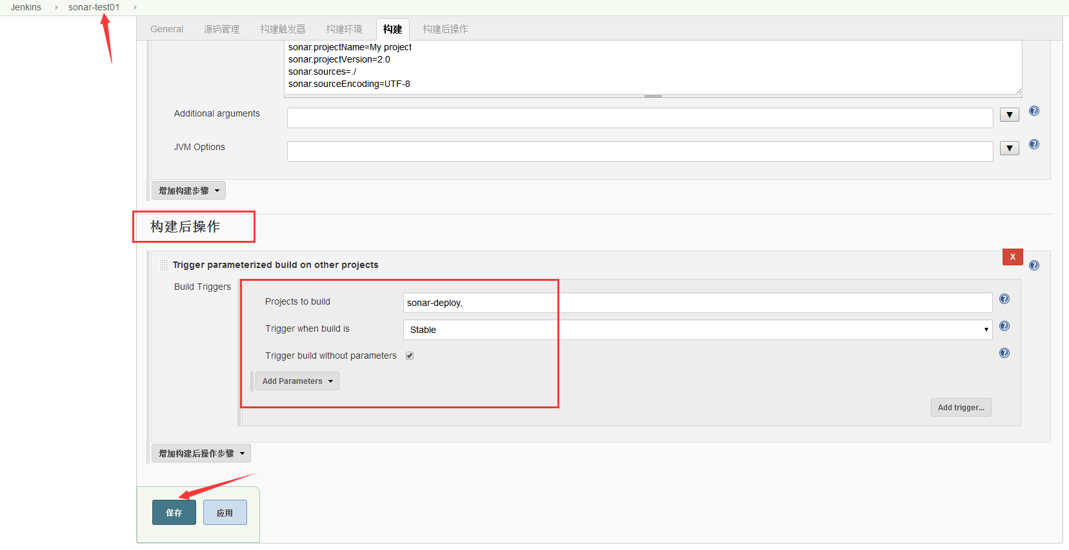Switch to the 构建环境 tab

coord(344,29)
